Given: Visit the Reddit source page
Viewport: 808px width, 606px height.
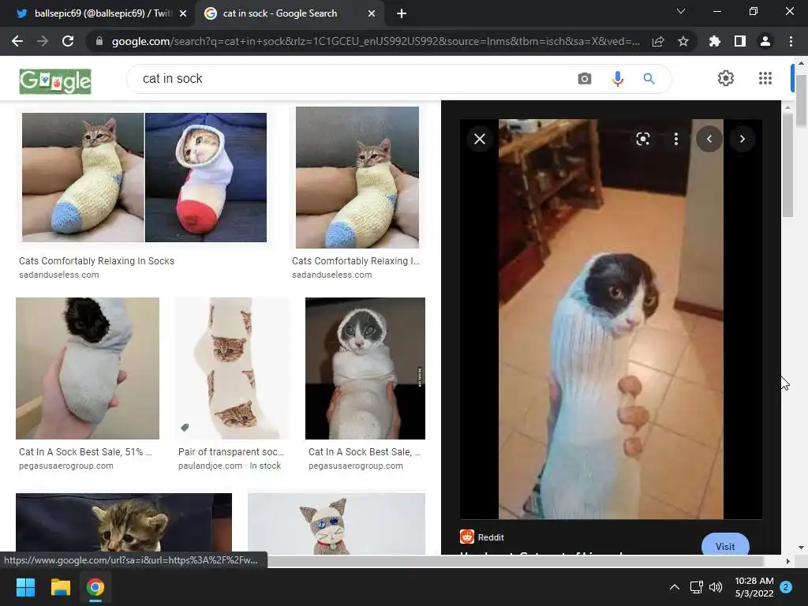Looking at the screenshot, I should click(725, 545).
